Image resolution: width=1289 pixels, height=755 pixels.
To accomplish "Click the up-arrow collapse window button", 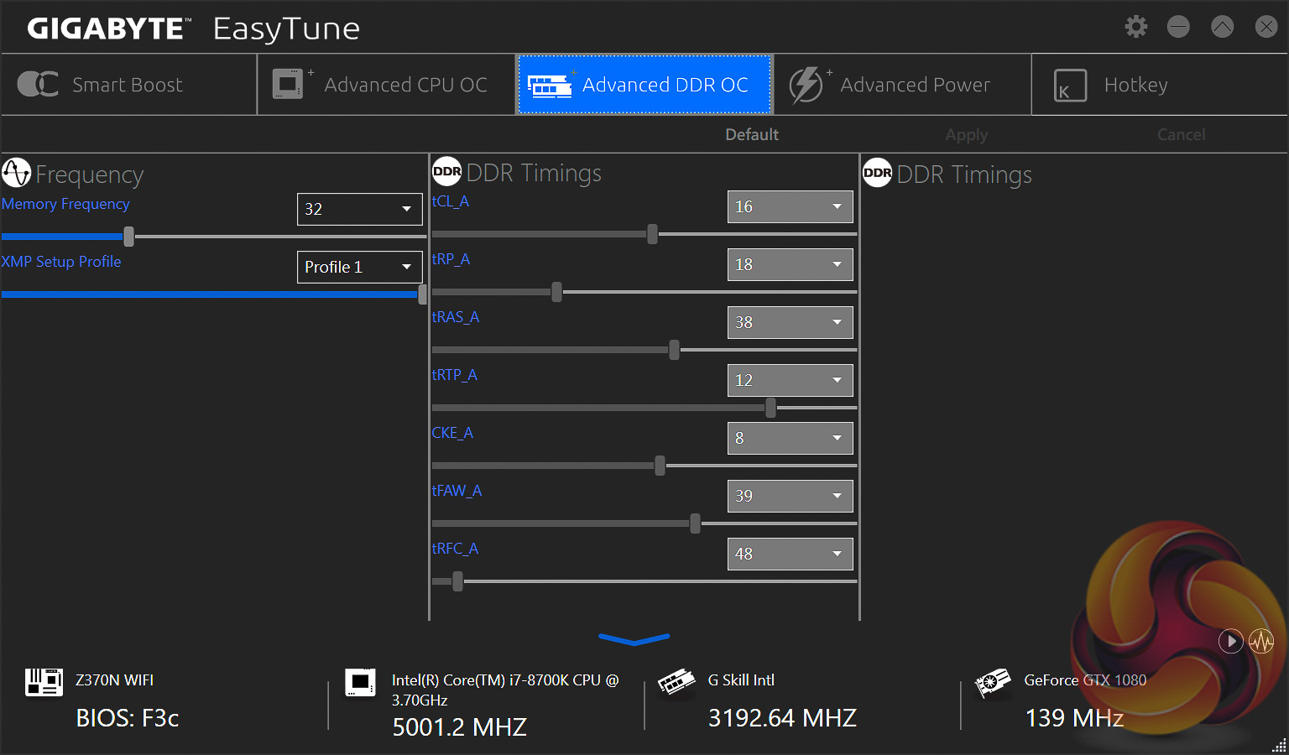I will coord(1223,27).
